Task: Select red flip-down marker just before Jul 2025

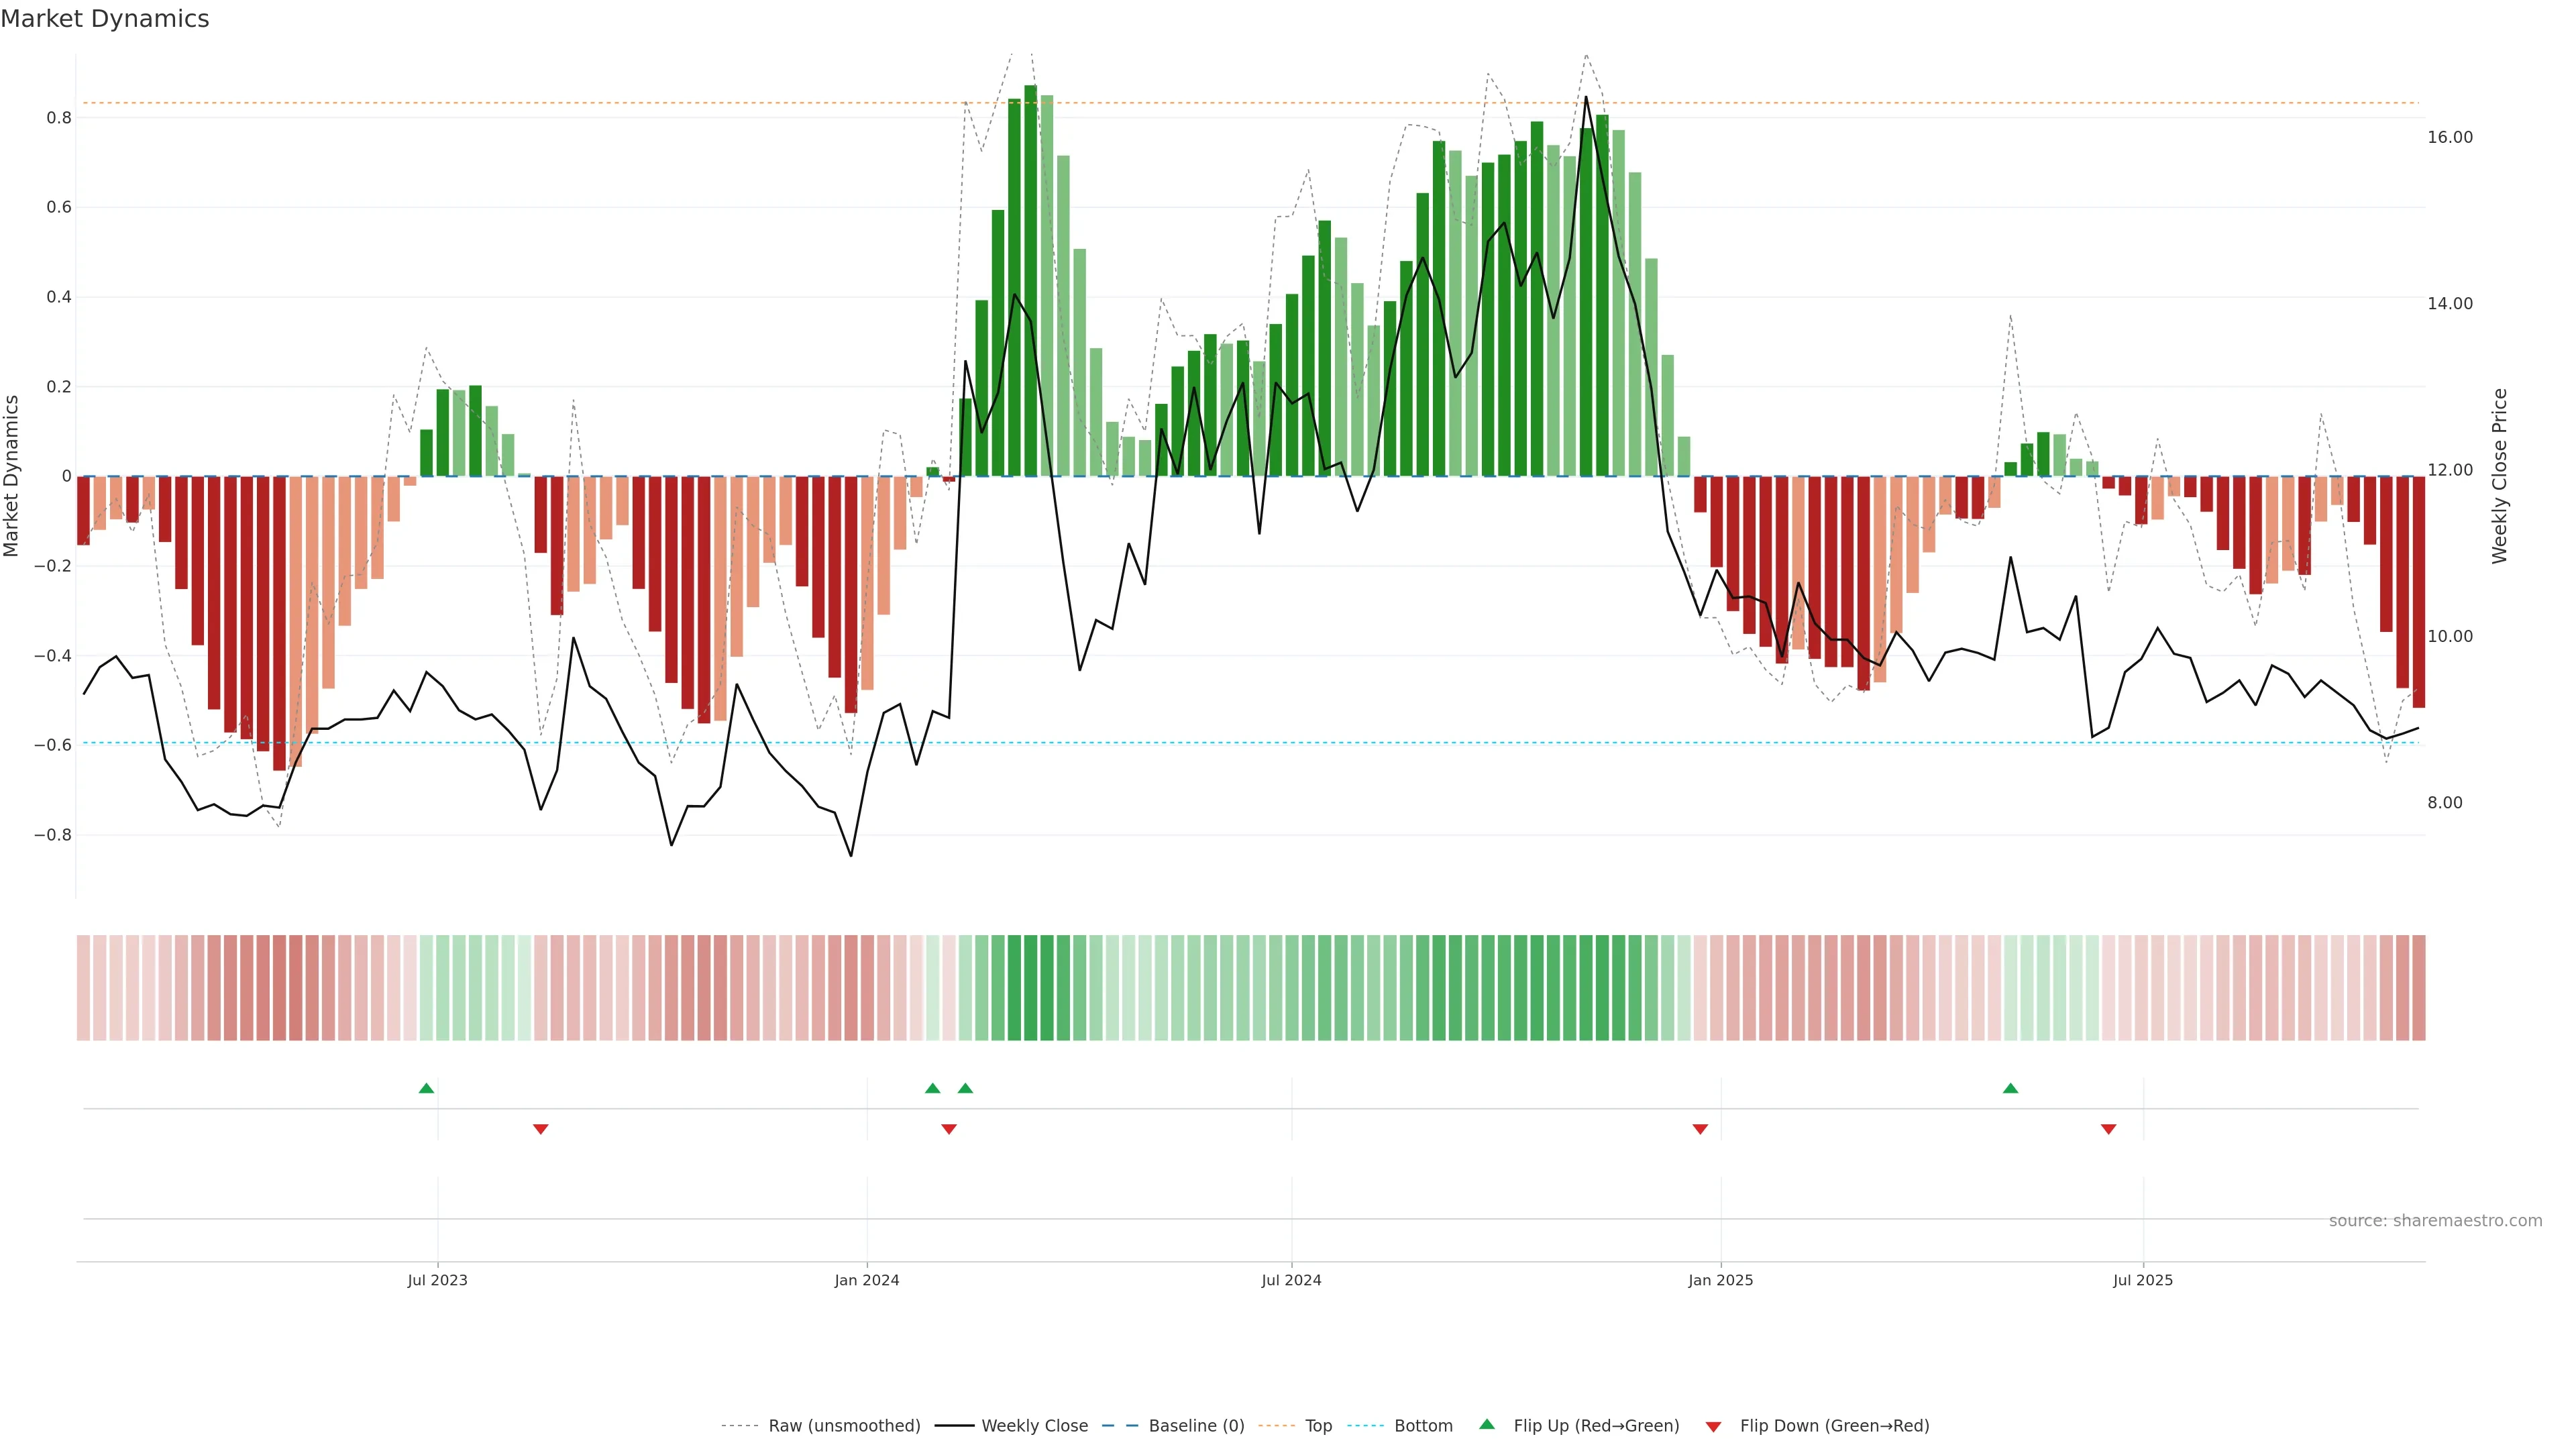Action: [2109, 1129]
